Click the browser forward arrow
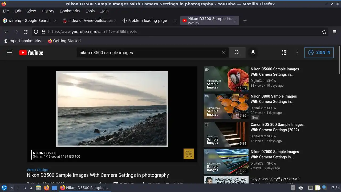The width and height of the screenshot is (341, 192). [x=16, y=32]
